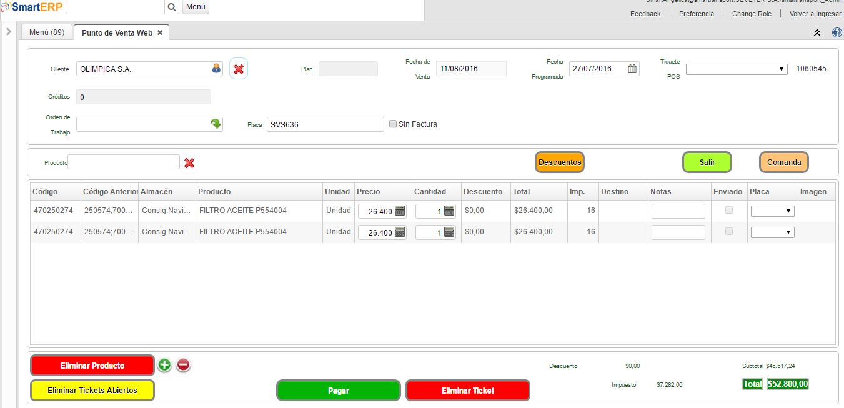Open the client lookup person icon

coord(216,69)
